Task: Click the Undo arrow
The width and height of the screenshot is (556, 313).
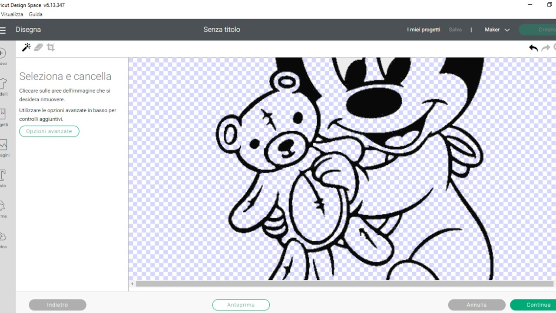Action: click(x=533, y=48)
